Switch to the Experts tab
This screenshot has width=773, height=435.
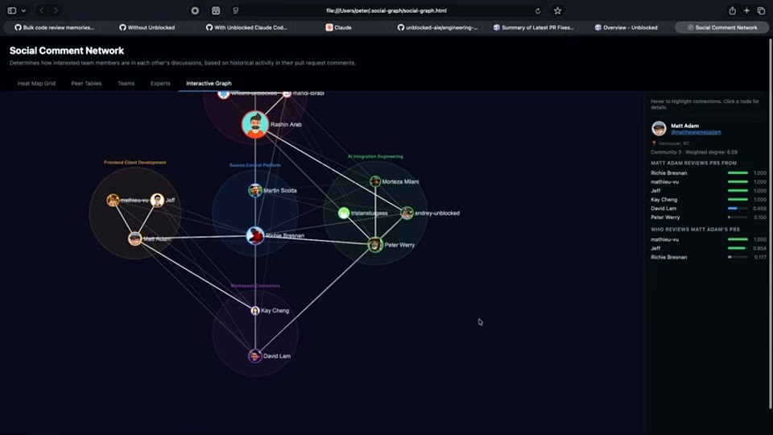(x=160, y=83)
